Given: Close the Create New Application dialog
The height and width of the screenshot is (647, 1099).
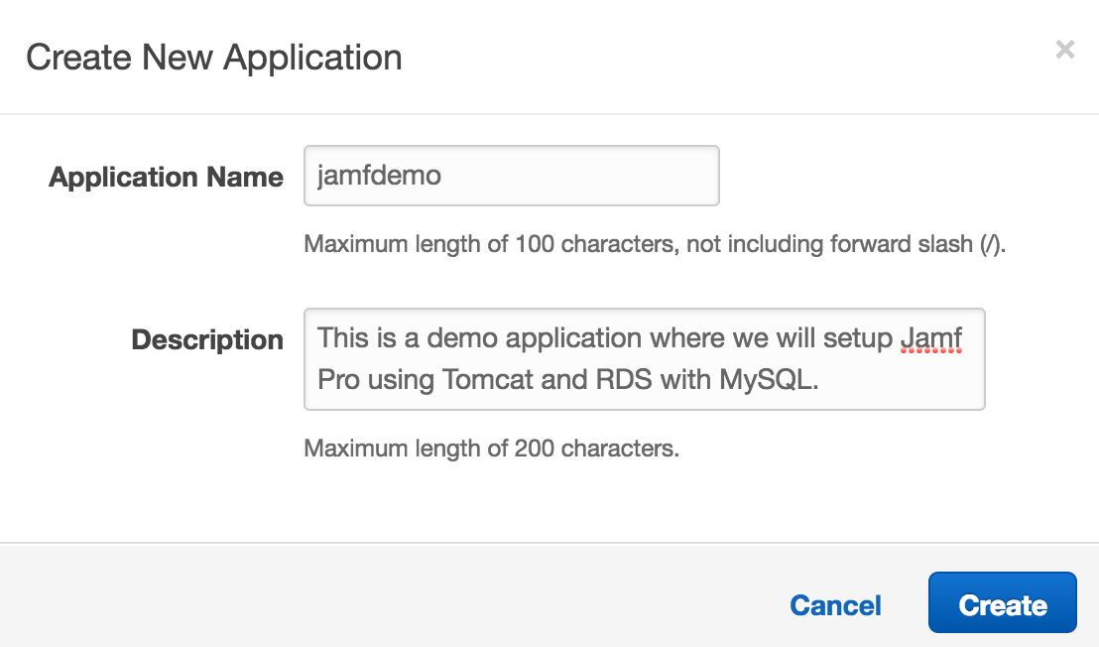Looking at the screenshot, I should pos(1064,49).
